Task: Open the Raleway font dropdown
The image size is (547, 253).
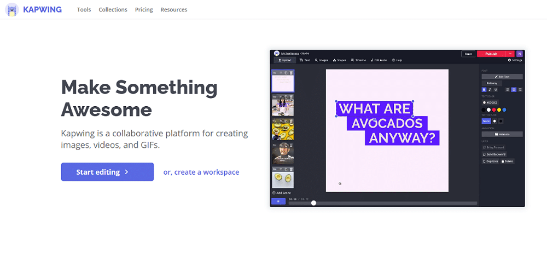Action: (492, 83)
